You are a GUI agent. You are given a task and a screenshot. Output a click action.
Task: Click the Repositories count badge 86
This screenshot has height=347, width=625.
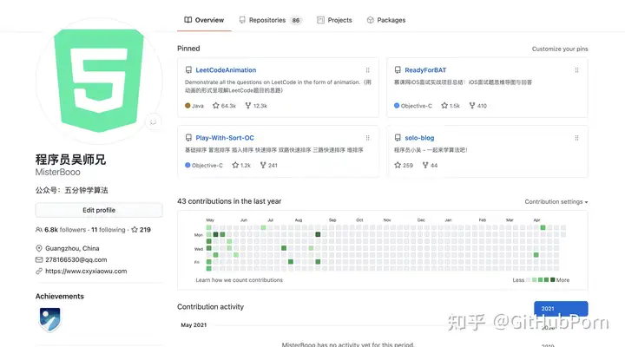296,20
